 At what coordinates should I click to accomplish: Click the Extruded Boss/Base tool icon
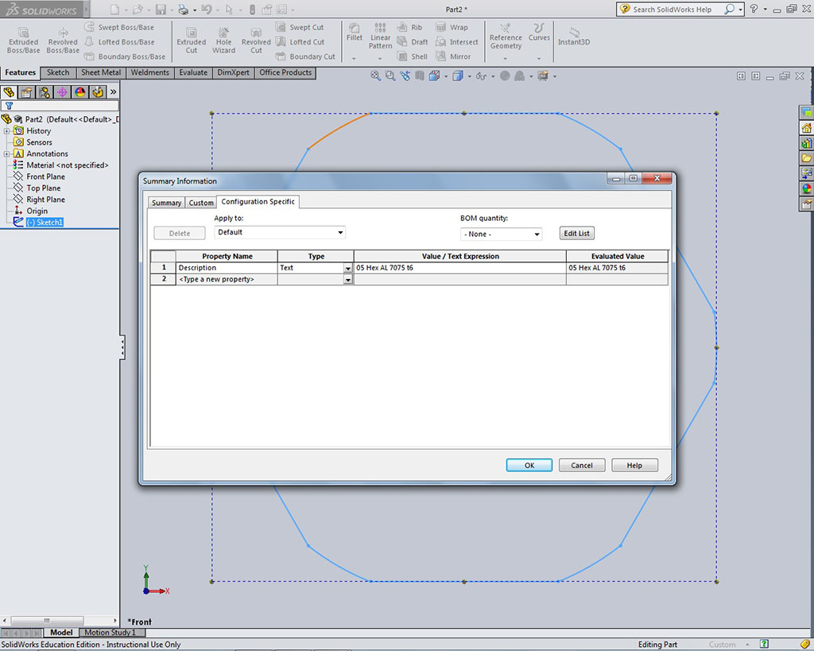tap(23, 33)
